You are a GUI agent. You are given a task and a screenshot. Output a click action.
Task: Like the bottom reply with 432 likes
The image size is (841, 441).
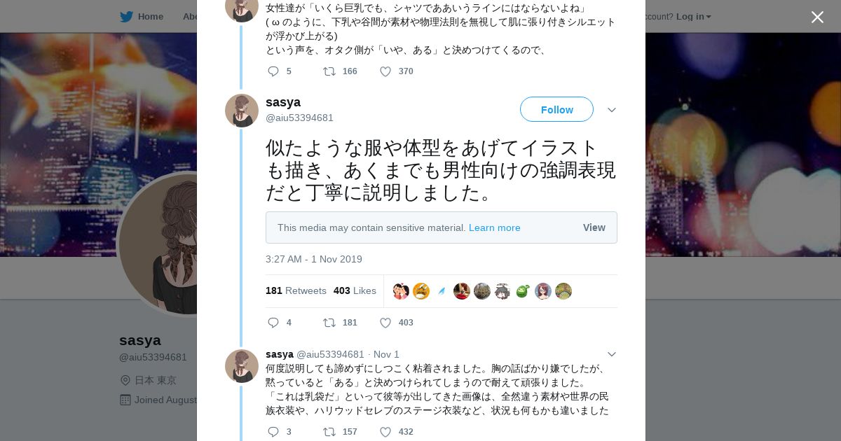point(385,432)
